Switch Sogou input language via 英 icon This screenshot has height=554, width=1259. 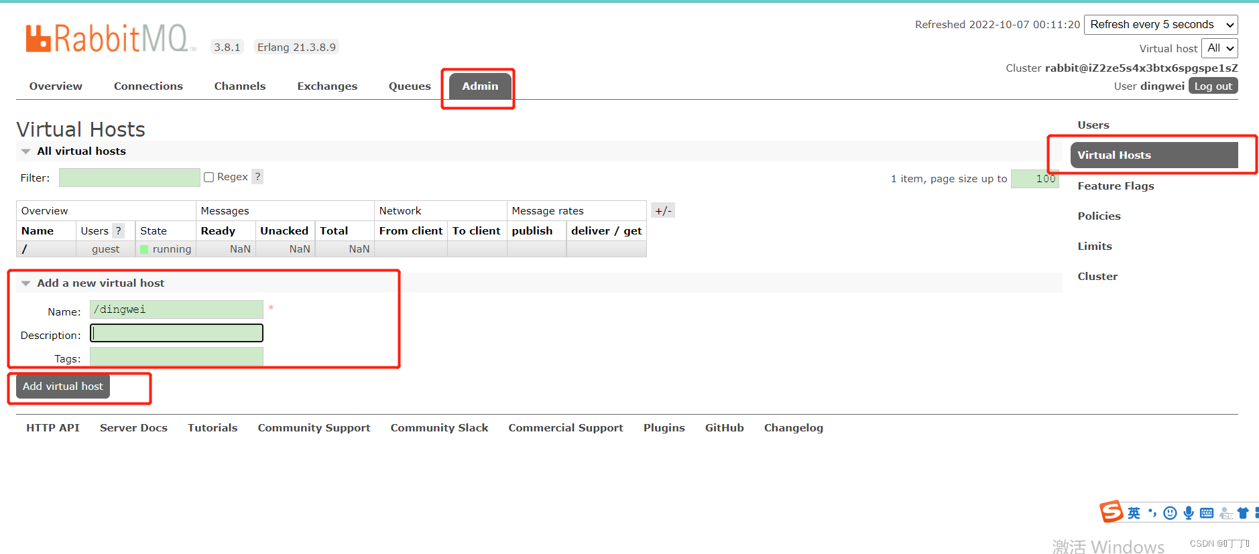point(1134,513)
